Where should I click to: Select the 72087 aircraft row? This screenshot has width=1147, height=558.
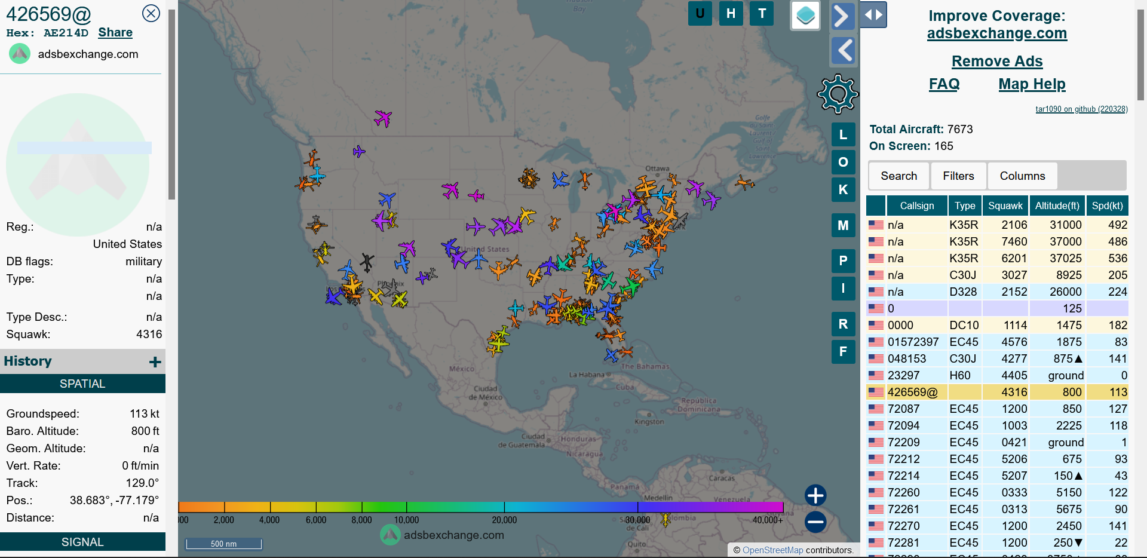click(x=997, y=409)
